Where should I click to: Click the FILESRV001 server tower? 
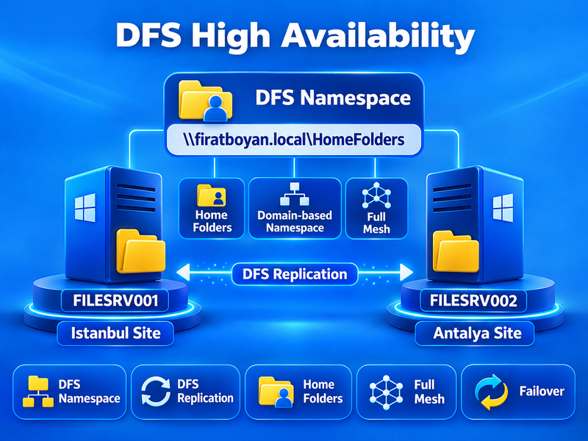click(114, 225)
